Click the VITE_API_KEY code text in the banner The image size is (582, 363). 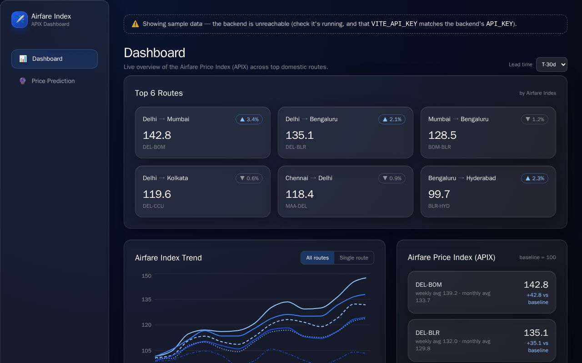[394, 24]
